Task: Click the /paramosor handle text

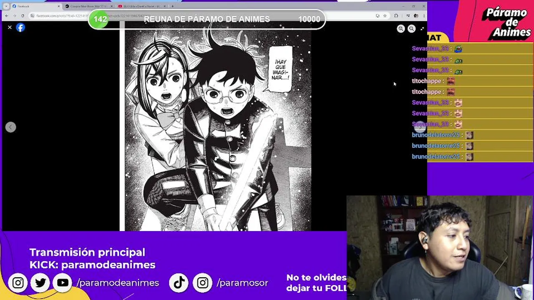Action: [x=242, y=283]
